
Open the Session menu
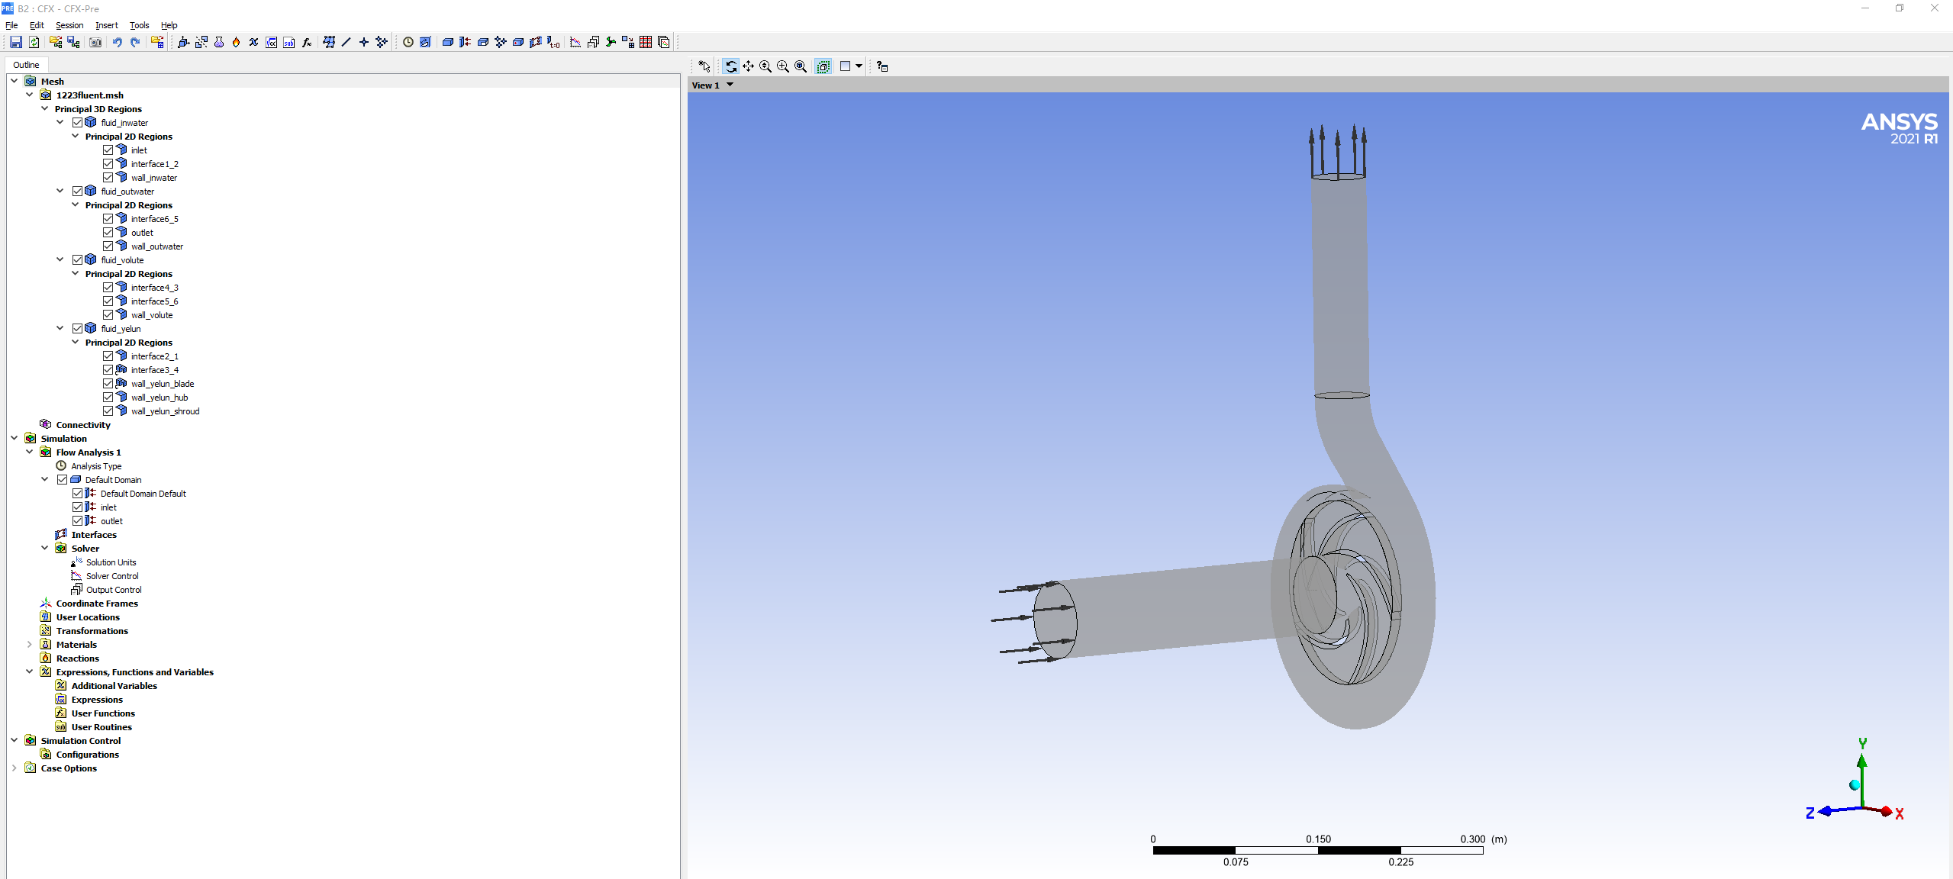[69, 25]
